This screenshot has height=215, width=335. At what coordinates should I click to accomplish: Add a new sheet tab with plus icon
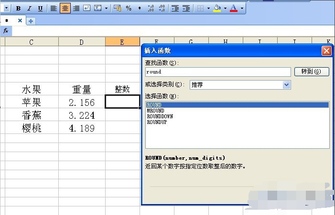point(31,20)
